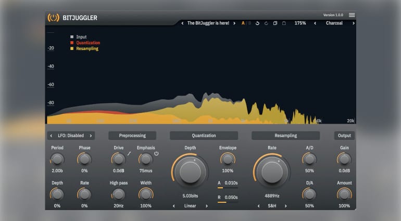Click the 20Hz high pass value
The width and height of the screenshot is (401, 221).
(118, 206)
